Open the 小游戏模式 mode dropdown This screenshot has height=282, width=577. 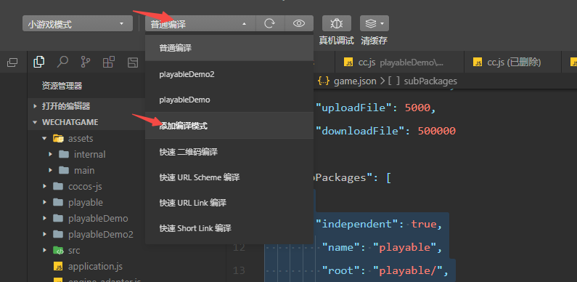[x=77, y=23]
